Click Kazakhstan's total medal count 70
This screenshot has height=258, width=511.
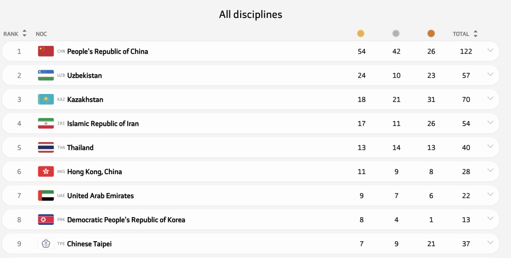click(x=466, y=100)
